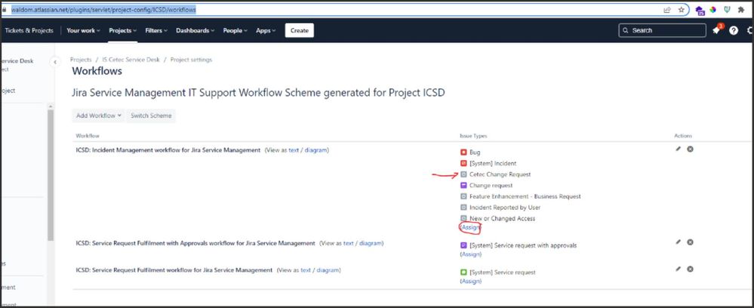Viewport: 754px width, 308px height.
Task: View Service Request Fulfilment workflow as diagram
Action: coord(328,270)
